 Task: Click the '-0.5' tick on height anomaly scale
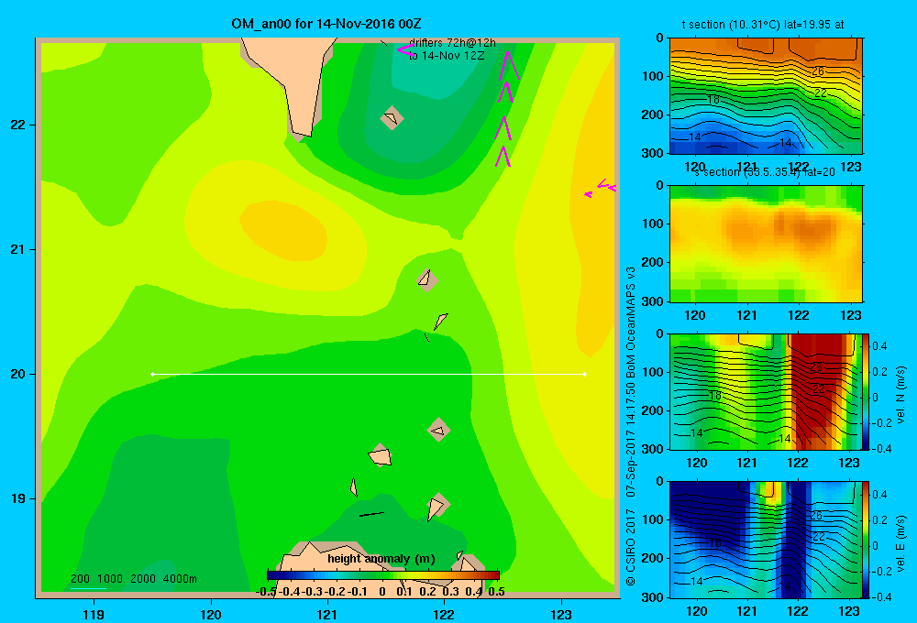[266, 591]
